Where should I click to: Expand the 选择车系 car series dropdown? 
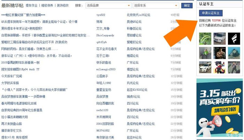[156, 6]
